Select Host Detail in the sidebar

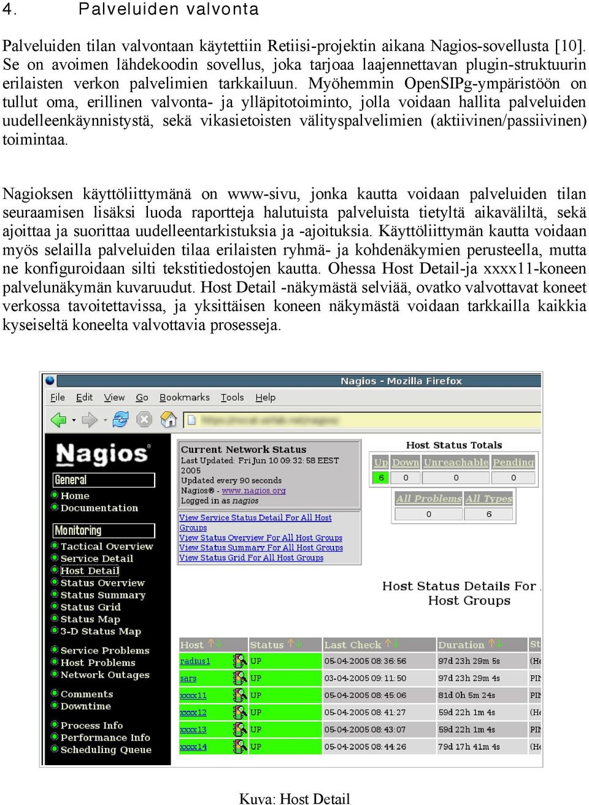(x=90, y=571)
